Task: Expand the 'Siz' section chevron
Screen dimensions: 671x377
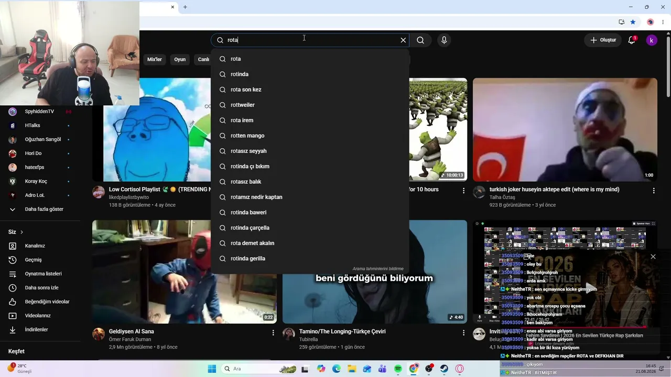Action: [x=21, y=232]
